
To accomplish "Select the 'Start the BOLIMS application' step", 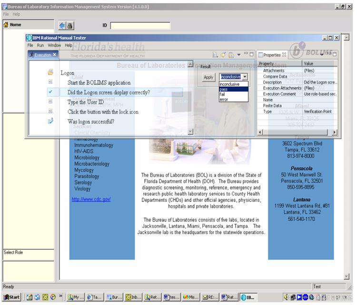I will tap(99, 83).
